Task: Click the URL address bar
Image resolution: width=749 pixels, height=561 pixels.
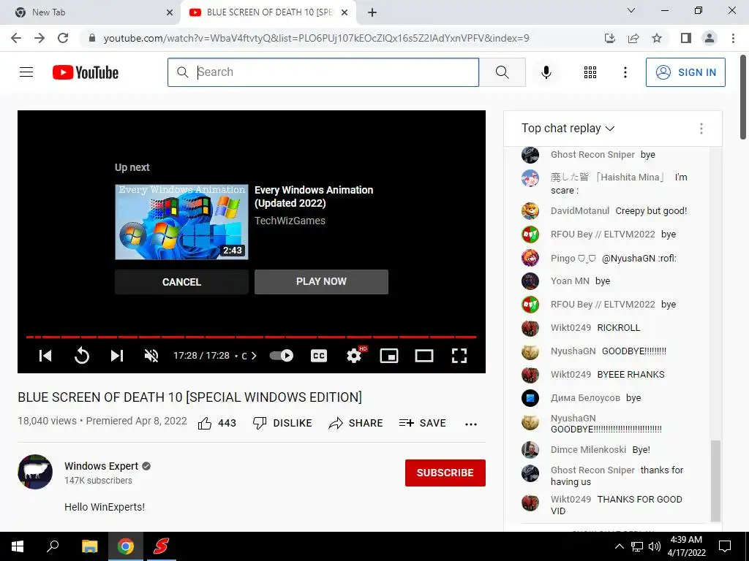Action: (x=316, y=38)
